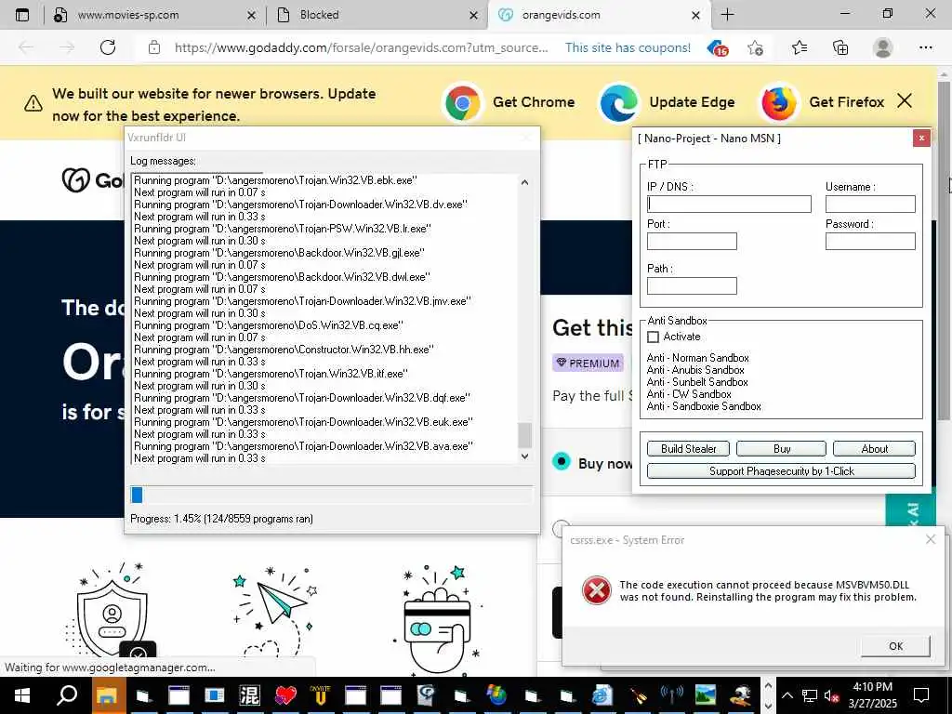Open the notification center icon

coord(921,695)
